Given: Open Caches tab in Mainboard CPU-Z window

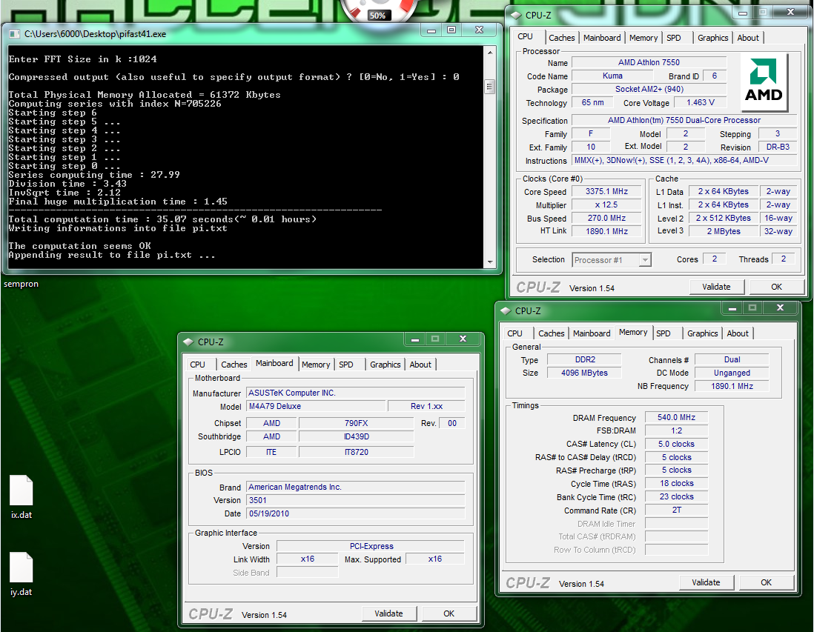Looking at the screenshot, I should [234, 365].
